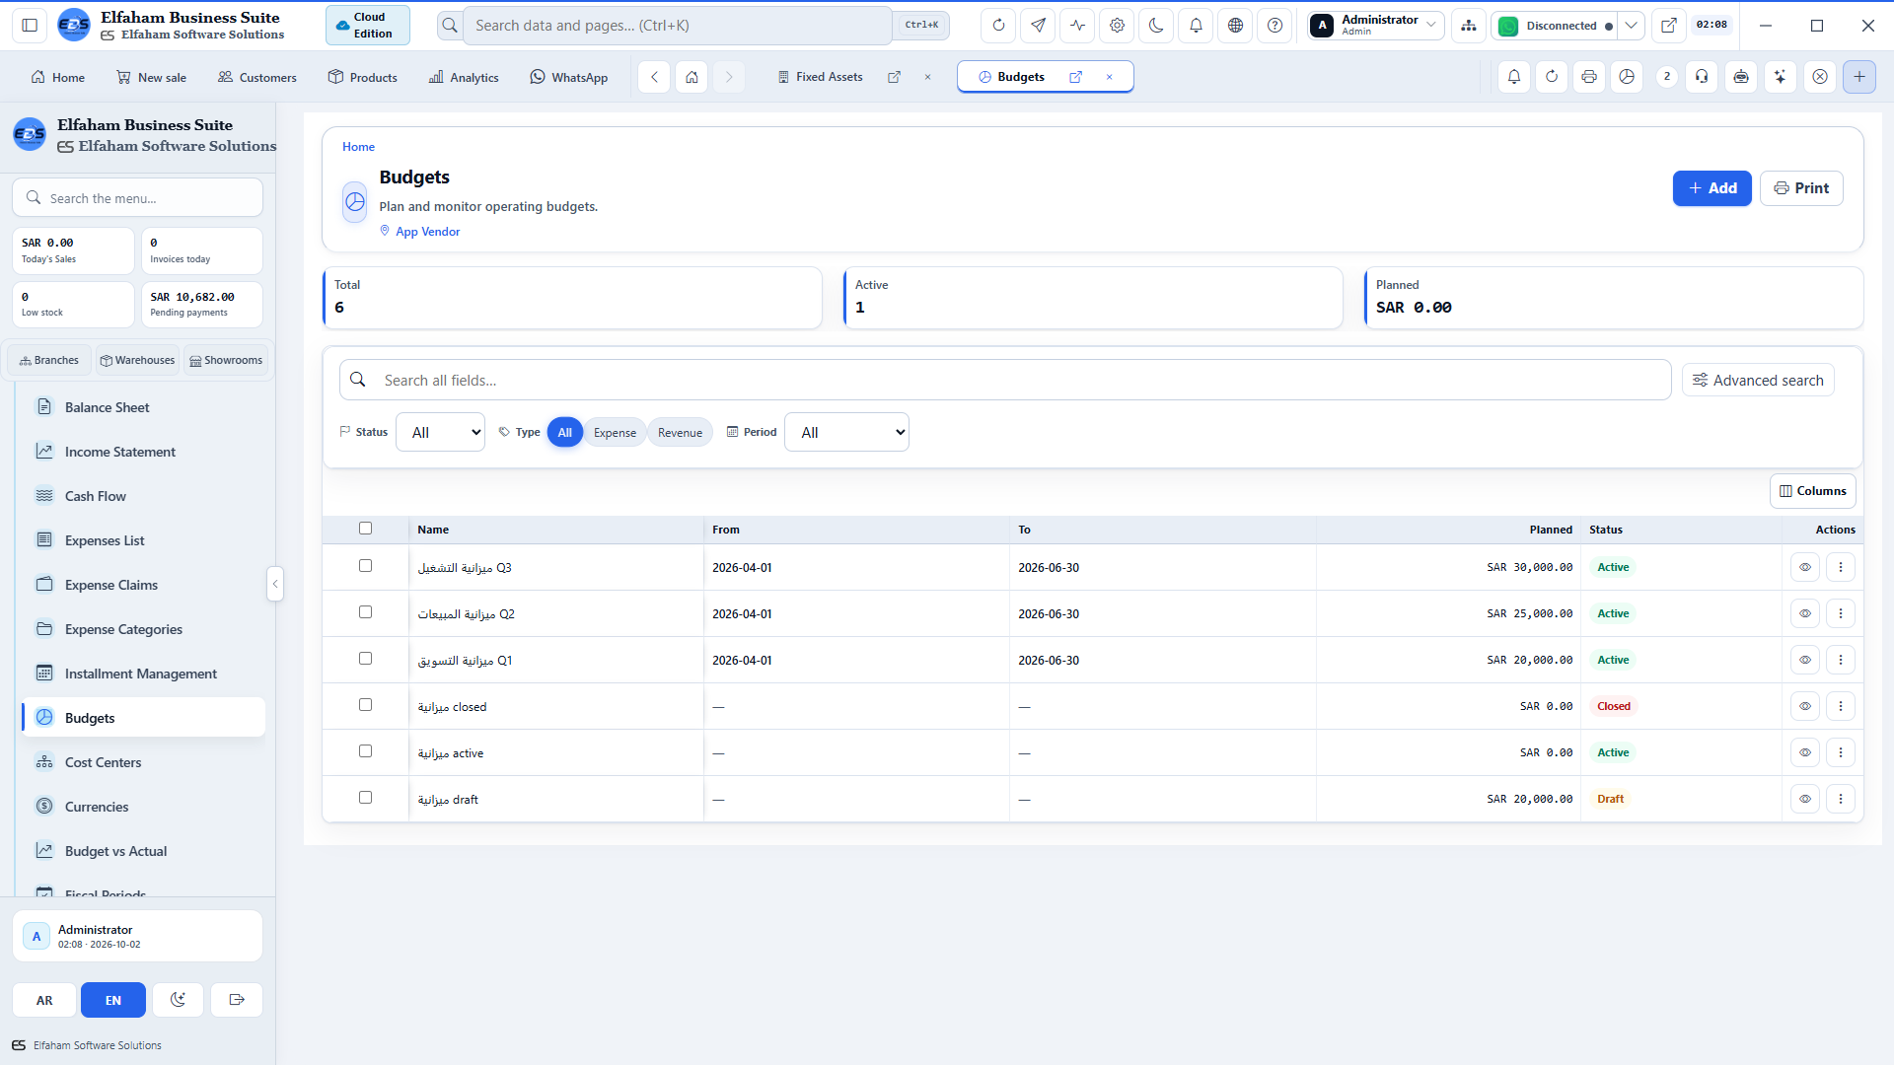Screen dimensions: 1894x1065
Task: View the ميزانية التسويق Q1 budget eye icon
Action: point(1805,660)
